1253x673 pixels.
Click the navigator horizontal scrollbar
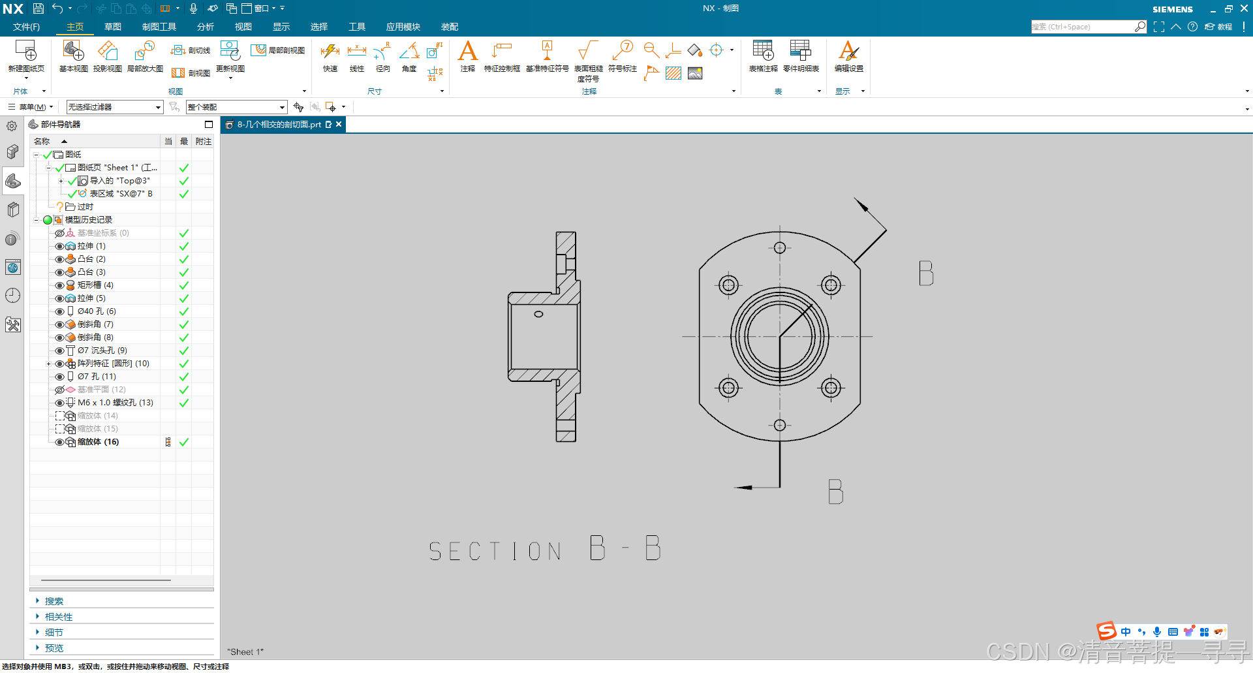[x=106, y=580]
